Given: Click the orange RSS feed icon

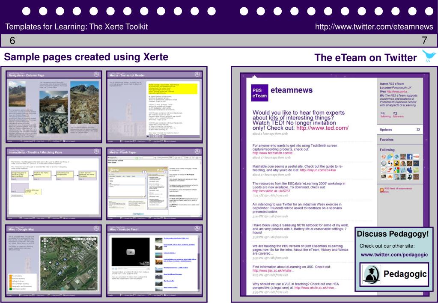Looking at the screenshot, I should pyautogui.click(x=381, y=190).
